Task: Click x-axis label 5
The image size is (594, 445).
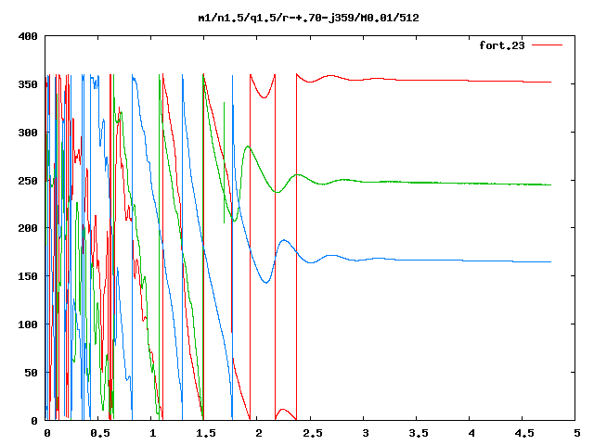Action: point(576,433)
